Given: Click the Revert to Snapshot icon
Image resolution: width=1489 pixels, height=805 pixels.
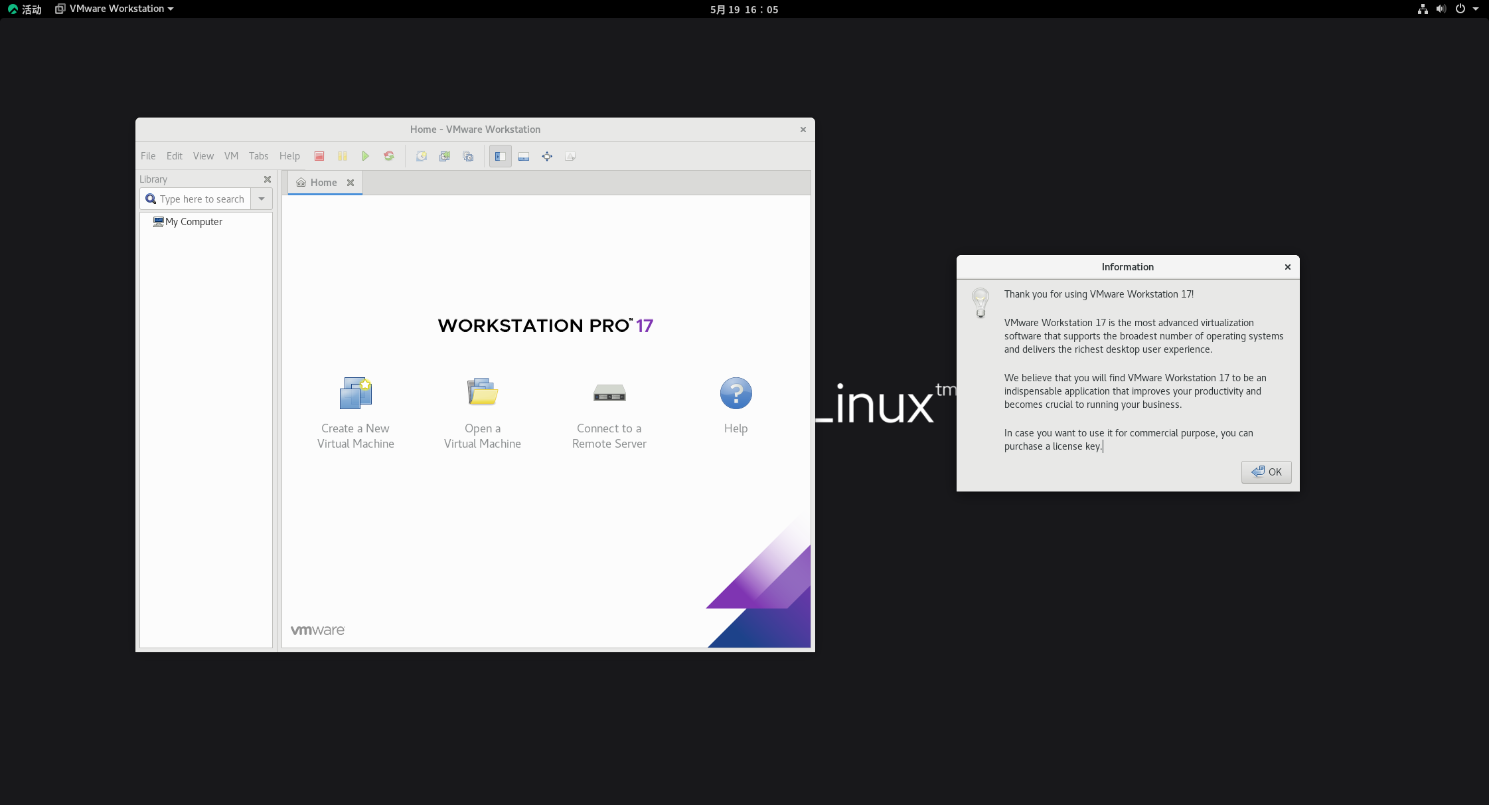Looking at the screenshot, I should 445,156.
